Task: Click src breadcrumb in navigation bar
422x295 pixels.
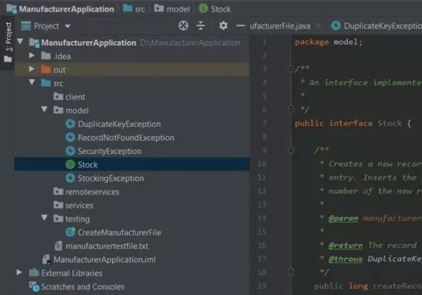Action: (140, 9)
